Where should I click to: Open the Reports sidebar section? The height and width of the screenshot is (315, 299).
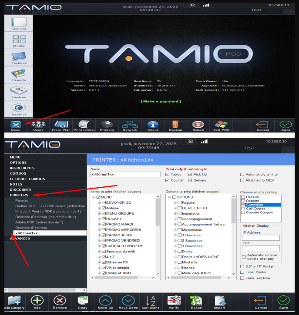(19, 75)
